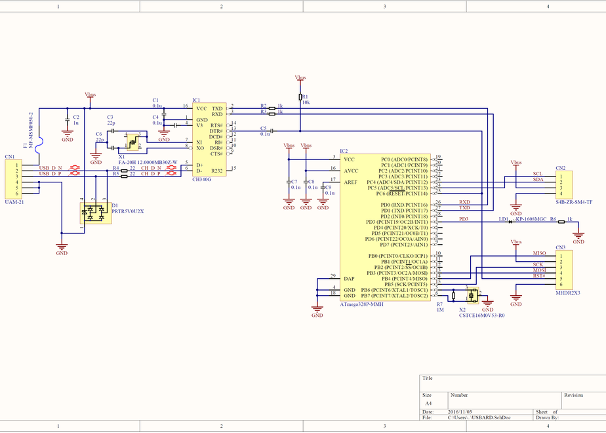Click capacitor C2 symbol
Image resolution: width=606 pixels, height=433 pixels.
[x=68, y=120]
